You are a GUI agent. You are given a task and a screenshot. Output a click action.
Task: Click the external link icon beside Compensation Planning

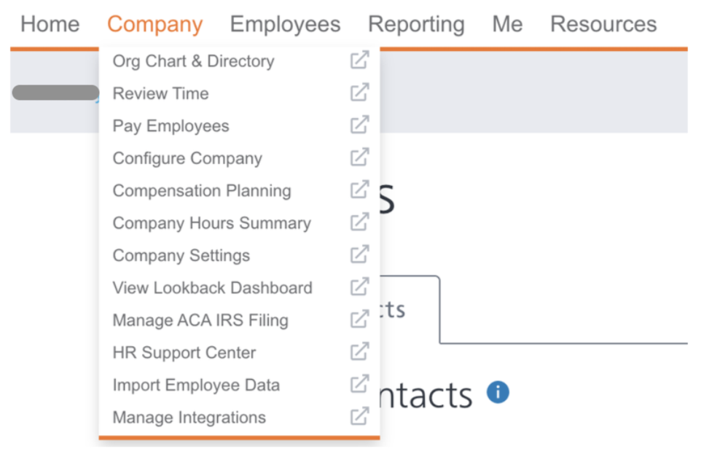coord(359,190)
